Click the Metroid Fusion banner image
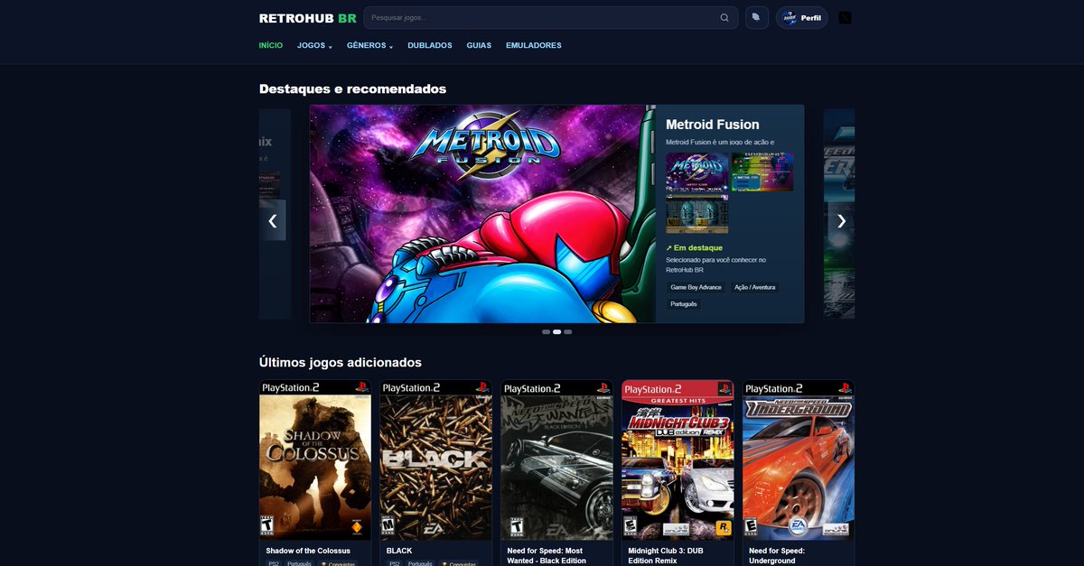The height and width of the screenshot is (566, 1084). click(x=482, y=214)
